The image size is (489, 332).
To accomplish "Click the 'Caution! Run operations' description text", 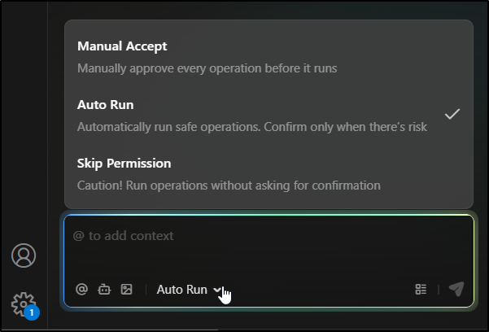I will pos(229,186).
